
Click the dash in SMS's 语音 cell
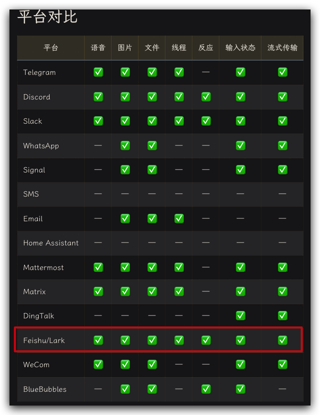coord(98,194)
